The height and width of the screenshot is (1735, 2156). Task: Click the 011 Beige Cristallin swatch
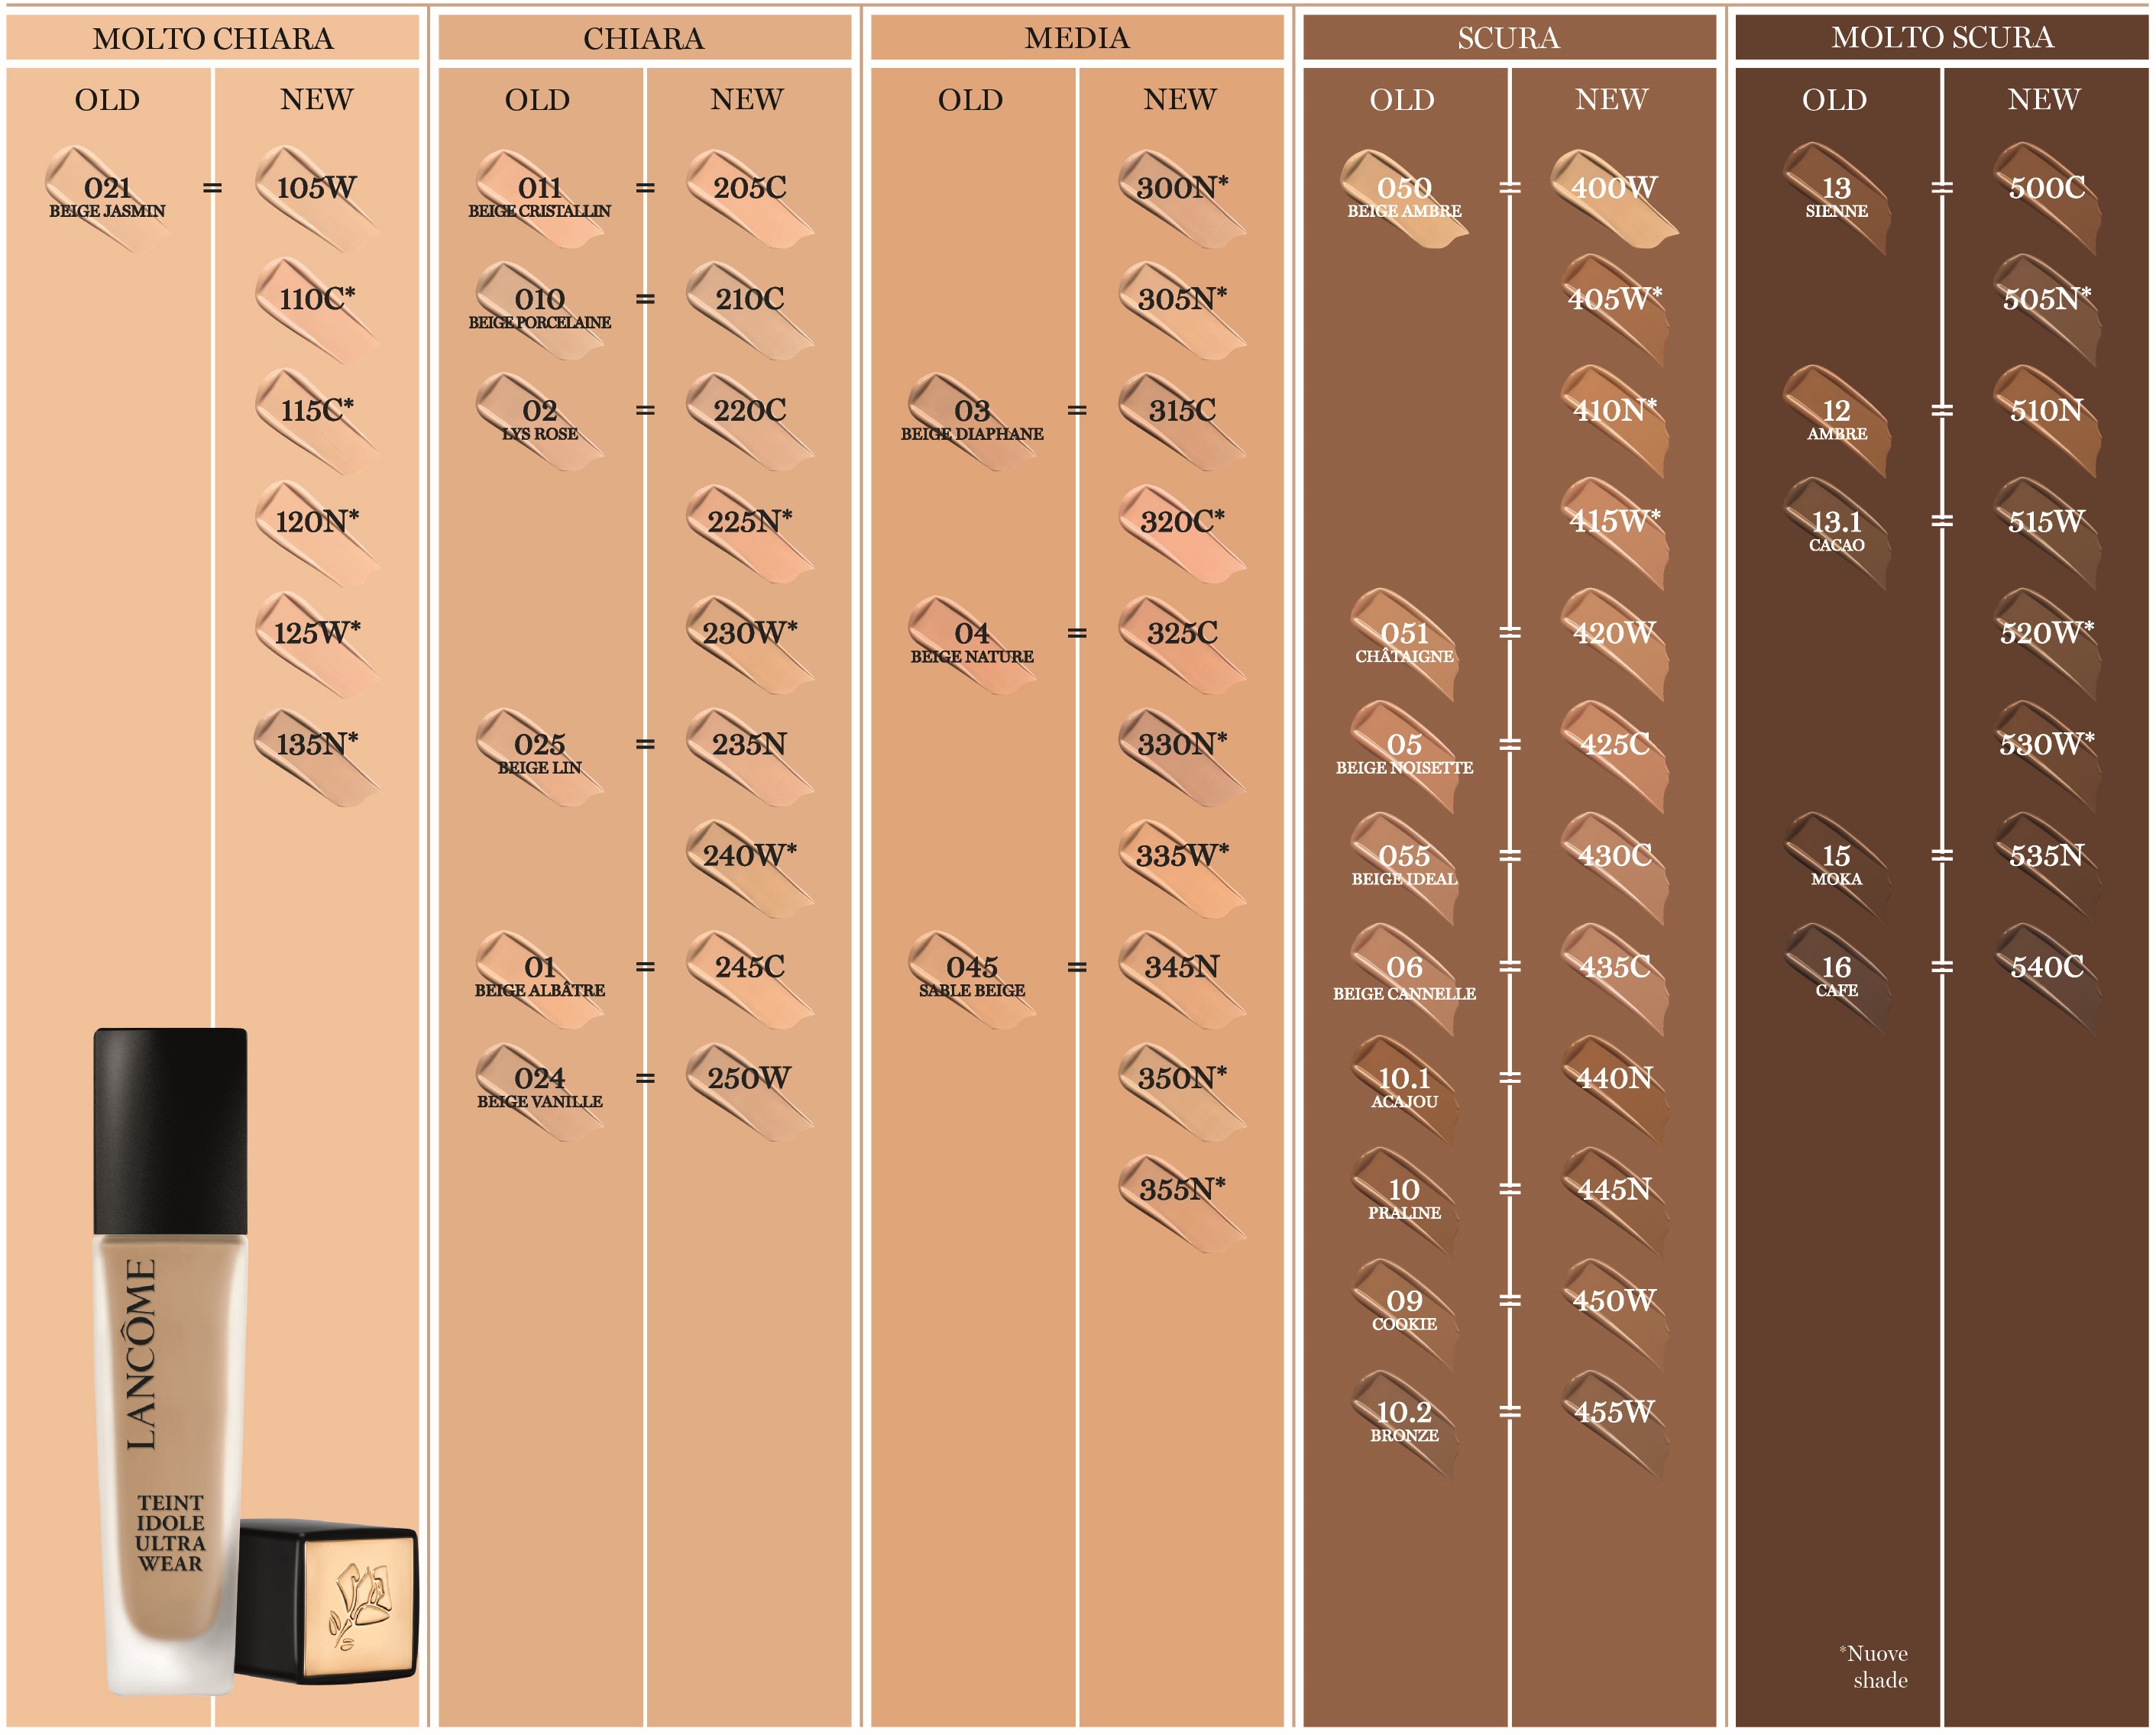click(540, 198)
